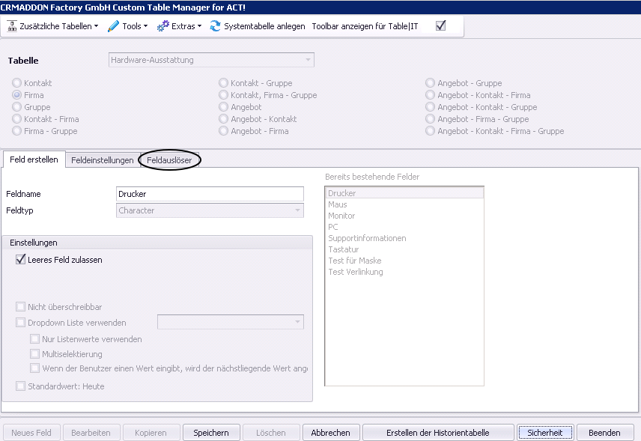Select the Kontakt - Firma radio button

[16, 119]
